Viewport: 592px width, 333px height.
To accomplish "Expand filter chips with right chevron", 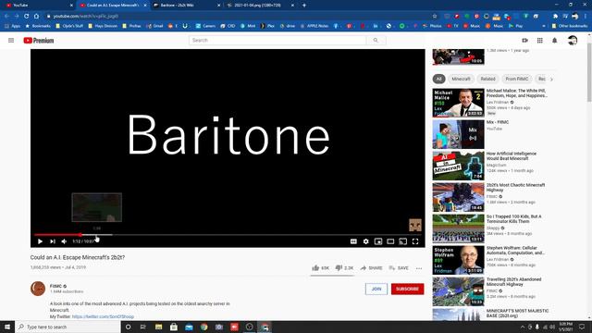I will 551,80.
